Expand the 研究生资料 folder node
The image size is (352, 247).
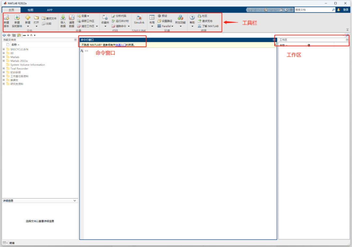4,84
